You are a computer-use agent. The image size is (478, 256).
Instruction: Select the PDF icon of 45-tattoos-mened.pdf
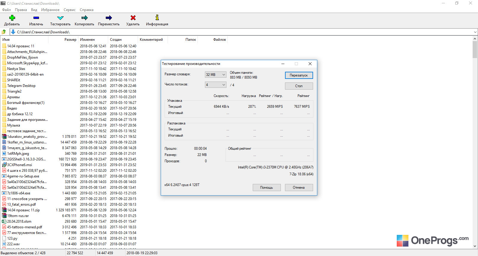coord(4,227)
